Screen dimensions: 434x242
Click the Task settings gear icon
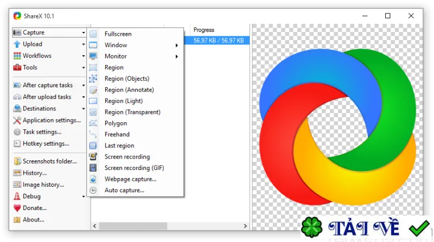(17, 132)
